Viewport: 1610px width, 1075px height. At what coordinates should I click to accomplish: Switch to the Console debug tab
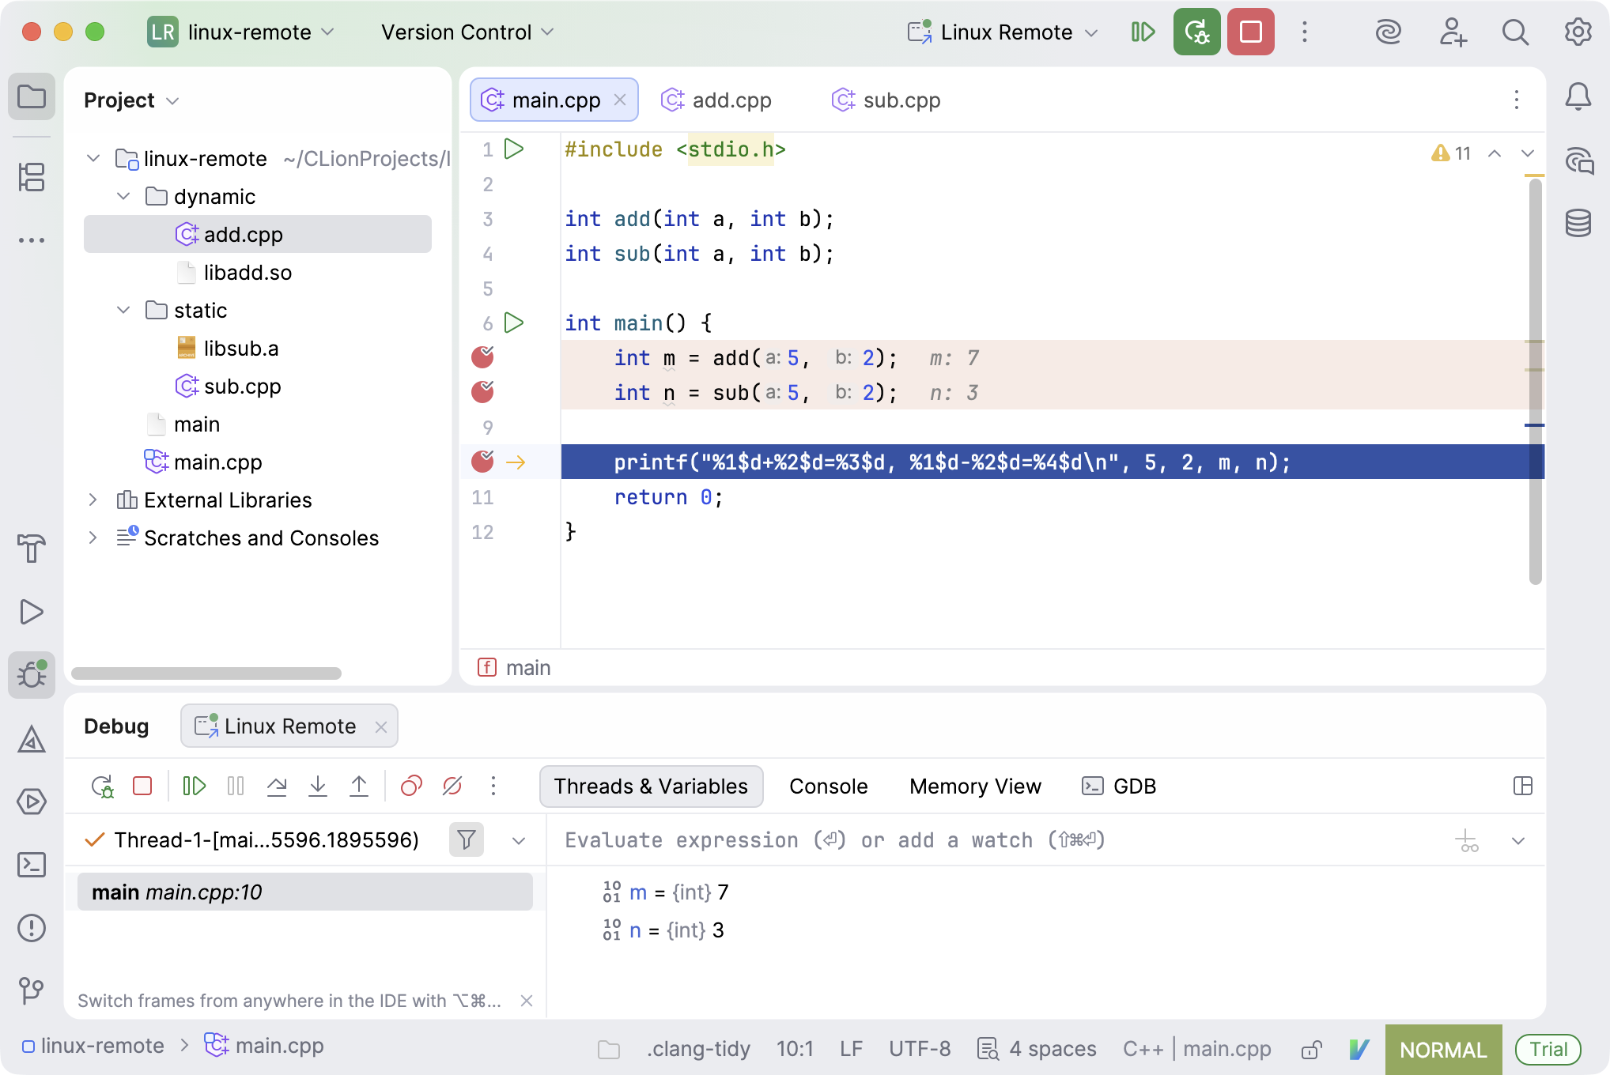coord(828,786)
